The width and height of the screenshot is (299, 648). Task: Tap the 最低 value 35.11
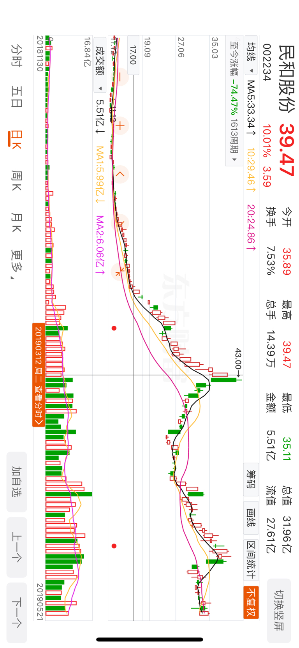[x=287, y=448]
